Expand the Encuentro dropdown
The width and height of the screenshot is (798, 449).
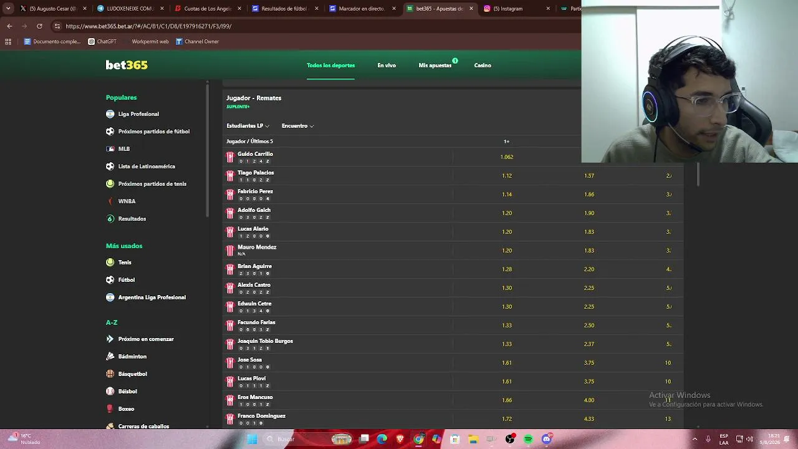(x=297, y=126)
